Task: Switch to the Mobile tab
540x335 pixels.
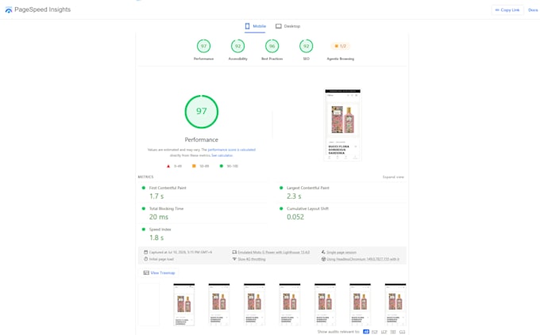Action: click(255, 26)
